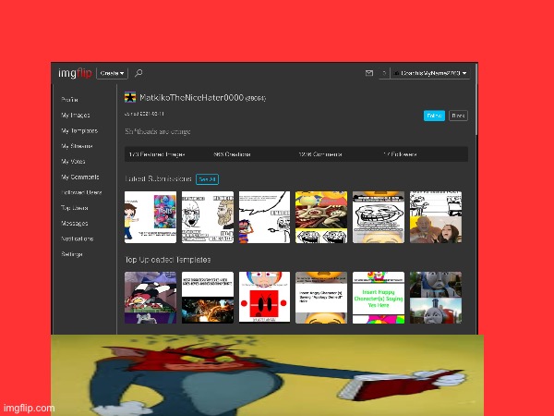Viewport: 554px width, 416px height.
Task: Click the blue Follow button
Action: coord(434,116)
